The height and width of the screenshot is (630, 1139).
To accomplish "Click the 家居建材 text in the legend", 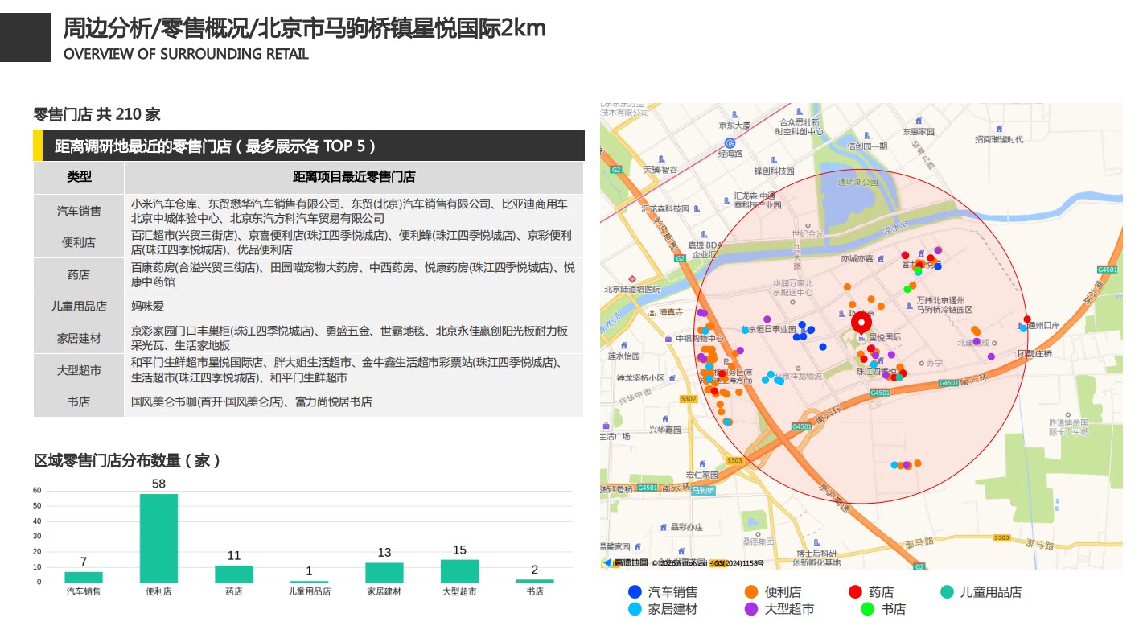I will tap(673, 609).
